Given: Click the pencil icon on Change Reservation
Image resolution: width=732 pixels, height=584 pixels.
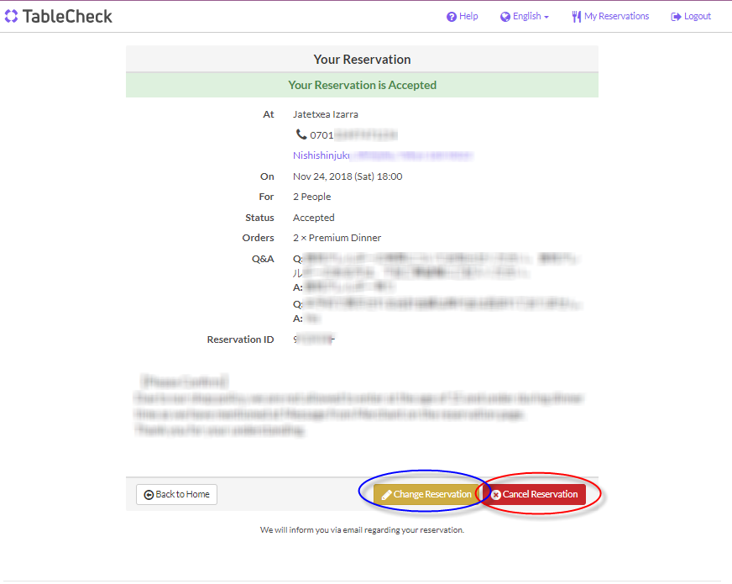Looking at the screenshot, I should 386,495.
